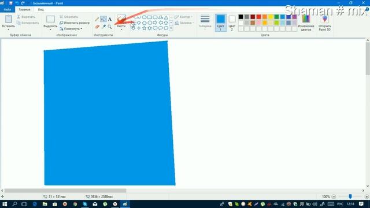Click the vertical scrollbar thumb
370x208 pixels.
(x=368, y=59)
